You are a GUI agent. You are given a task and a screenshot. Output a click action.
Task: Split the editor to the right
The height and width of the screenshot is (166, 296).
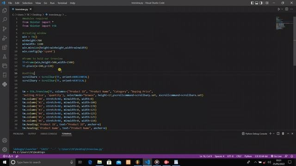pyautogui.click(x=287, y=9)
